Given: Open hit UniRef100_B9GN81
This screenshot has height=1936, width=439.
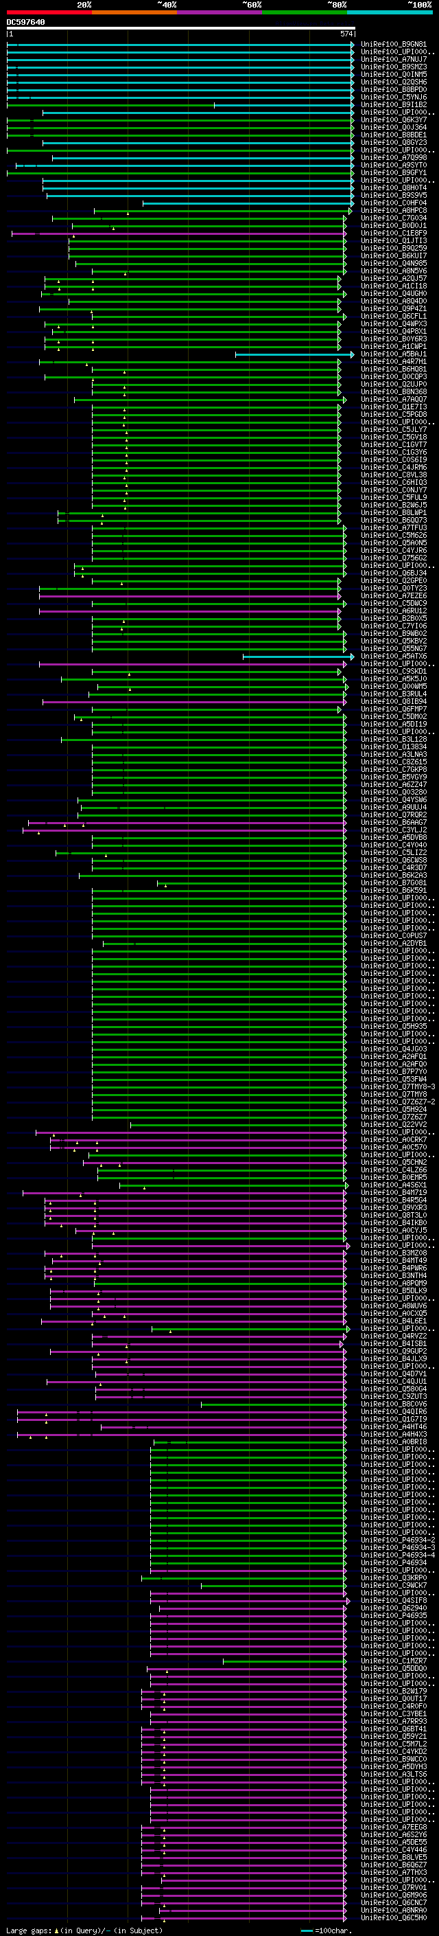Looking at the screenshot, I should [394, 45].
